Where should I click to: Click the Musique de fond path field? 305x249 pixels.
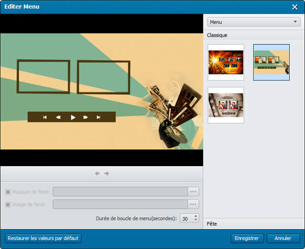tap(120, 192)
